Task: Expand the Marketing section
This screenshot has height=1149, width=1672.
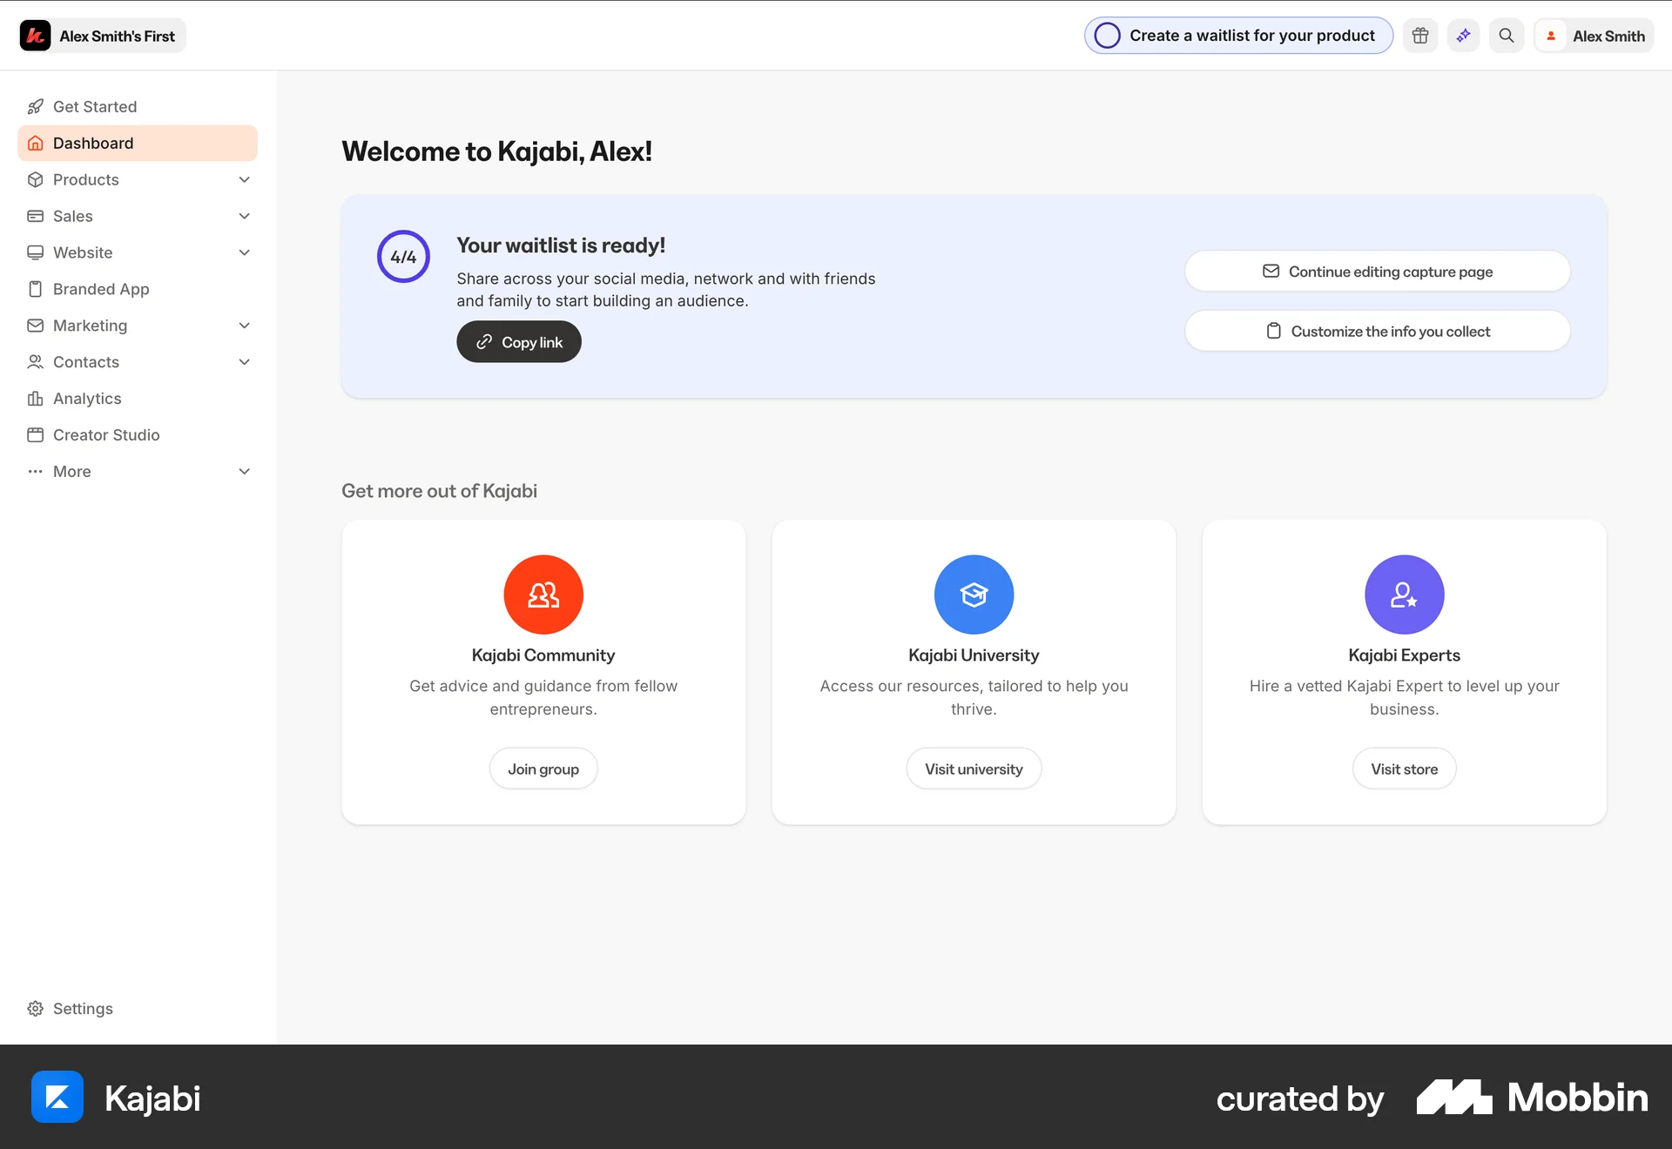Action: [x=245, y=326]
